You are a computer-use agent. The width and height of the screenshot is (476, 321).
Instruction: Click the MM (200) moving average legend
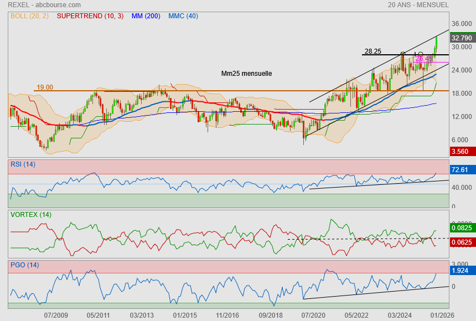[146, 16]
